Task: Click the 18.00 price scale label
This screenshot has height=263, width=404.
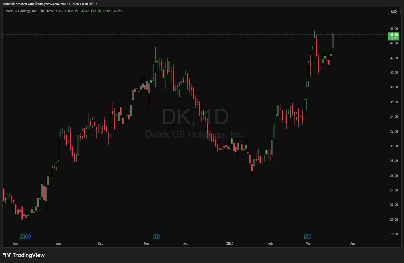Action: click(394, 234)
